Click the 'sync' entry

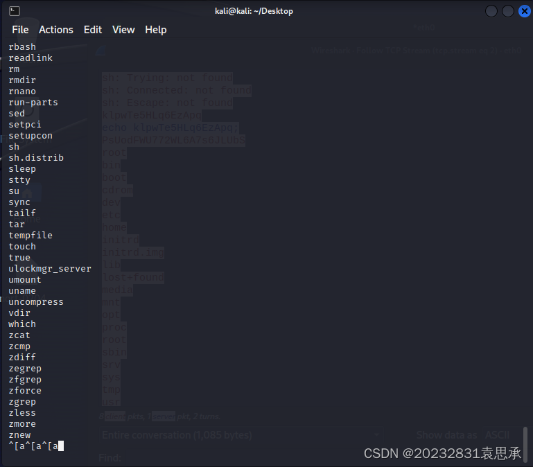(19, 202)
